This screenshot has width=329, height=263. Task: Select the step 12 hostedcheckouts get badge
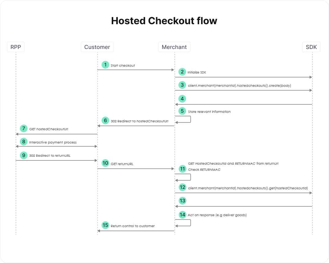click(x=182, y=187)
